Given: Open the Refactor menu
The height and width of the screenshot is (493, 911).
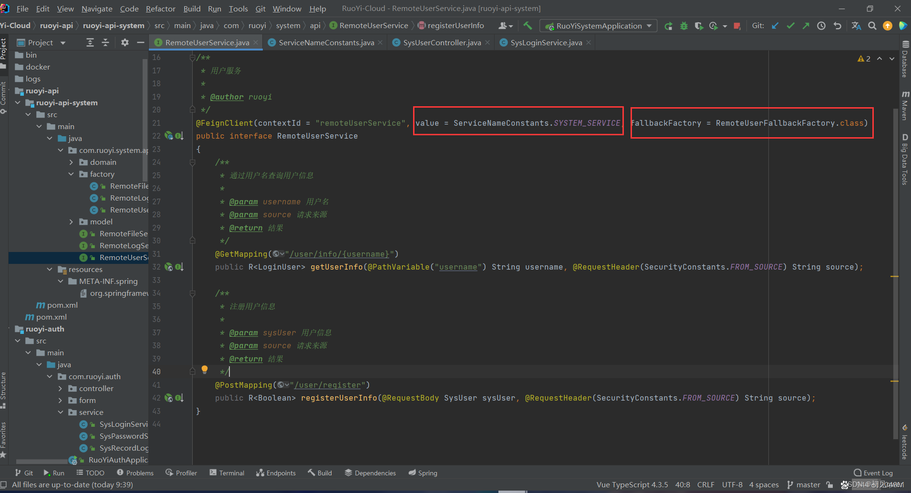Looking at the screenshot, I should [x=161, y=9].
